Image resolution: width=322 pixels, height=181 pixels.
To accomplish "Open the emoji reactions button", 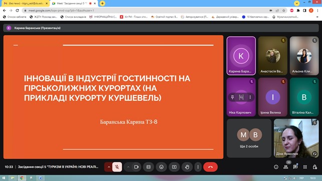I will (161, 167).
